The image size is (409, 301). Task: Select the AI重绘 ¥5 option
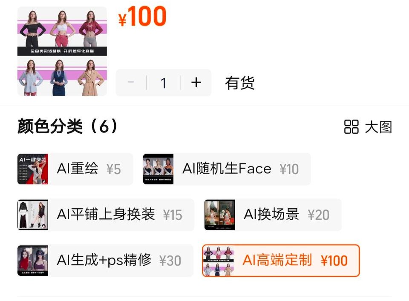click(x=75, y=169)
